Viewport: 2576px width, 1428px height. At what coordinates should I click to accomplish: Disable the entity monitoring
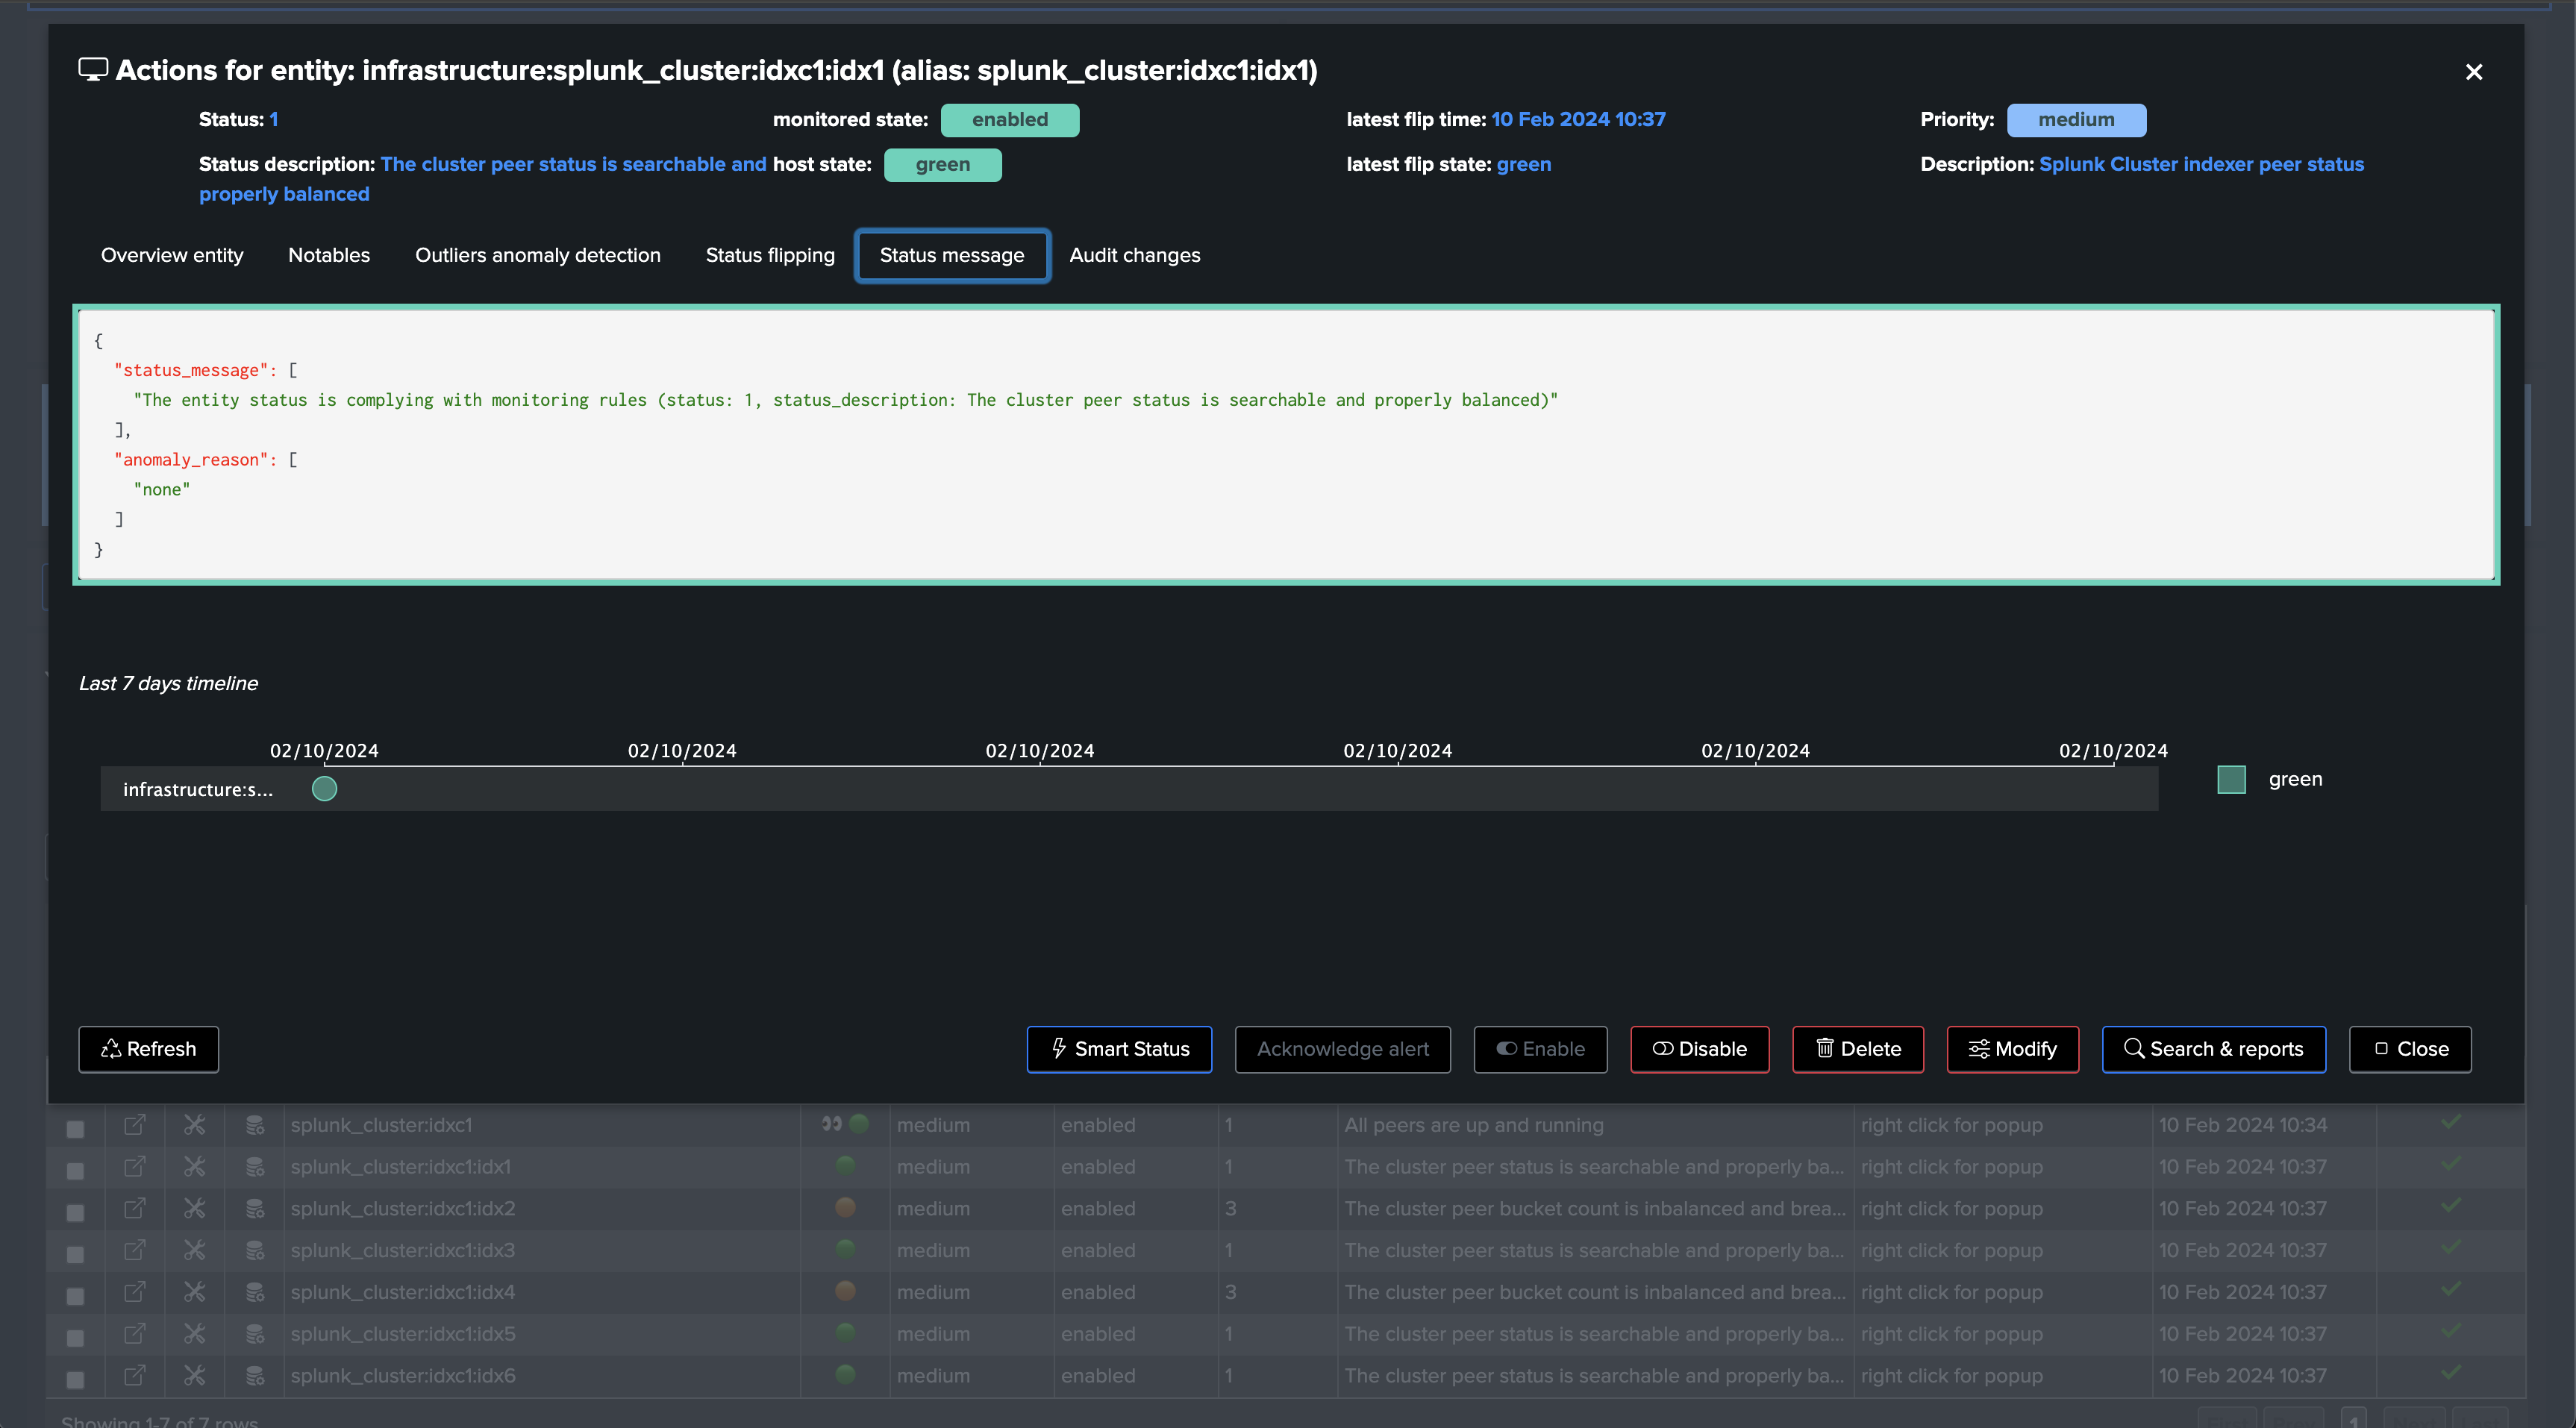[x=1700, y=1049]
